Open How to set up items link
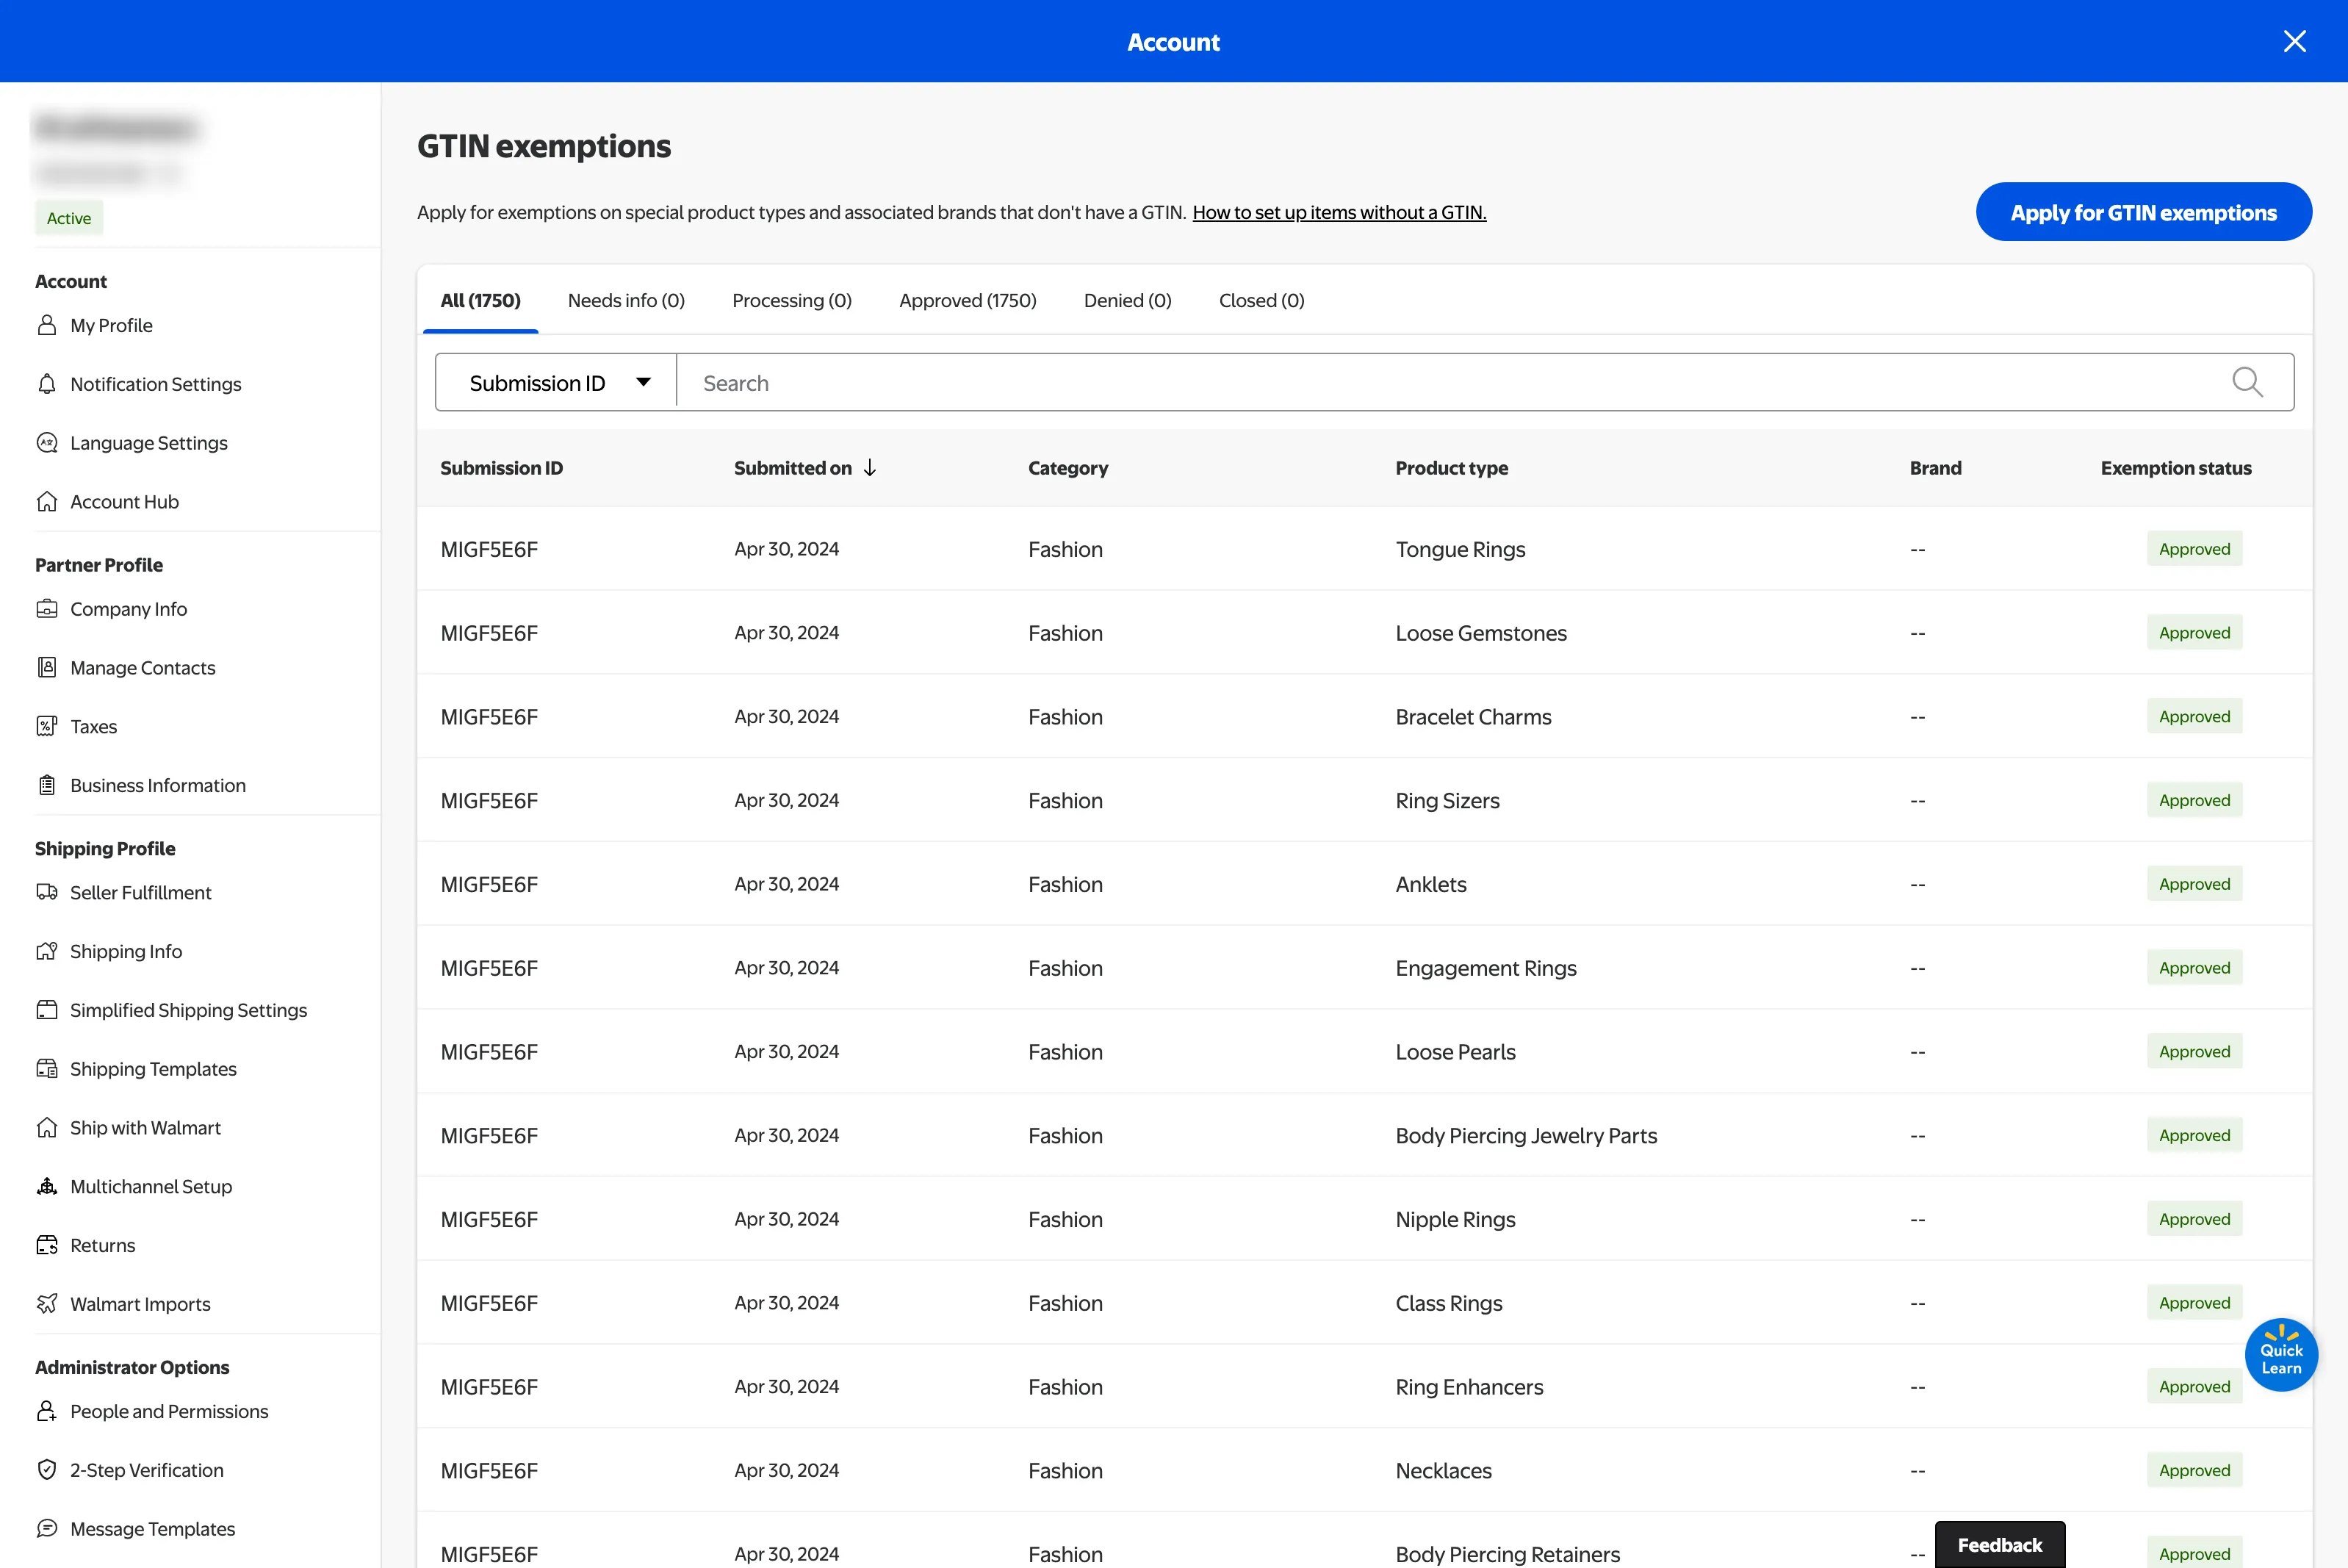The width and height of the screenshot is (2348, 1568). [1339, 212]
